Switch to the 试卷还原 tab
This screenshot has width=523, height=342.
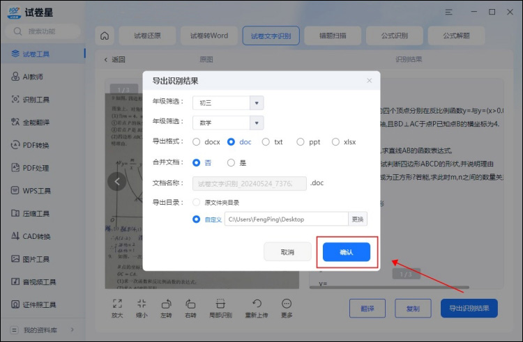[x=147, y=36]
